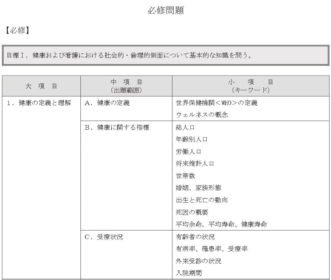Image resolution: width=331 pixels, height=280 pixels.
Task: Click the keyword 婚姻、家族形態
Action: pos(198,188)
